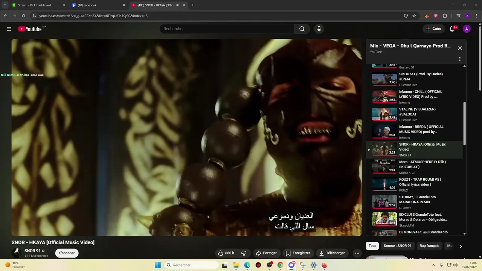
Task: Open the SNOR 91 channel name link
Action: point(32,251)
